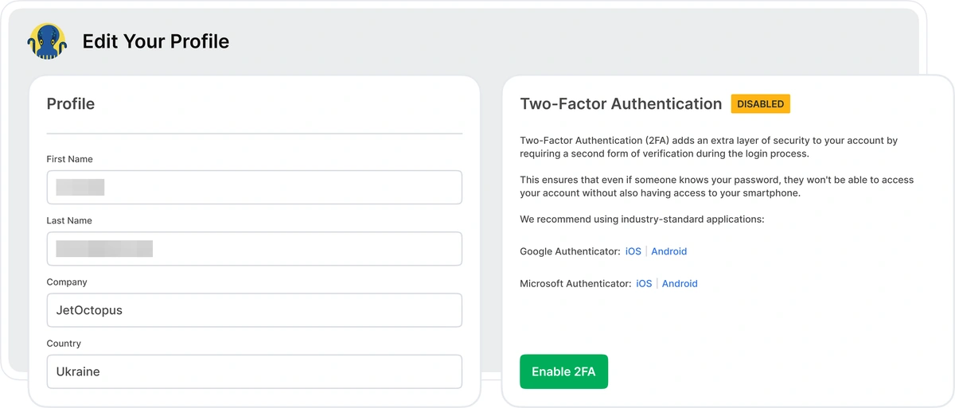Click the Two-Factor Authentication heading
Image resolution: width=955 pixels, height=408 pixels.
tap(621, 104)
